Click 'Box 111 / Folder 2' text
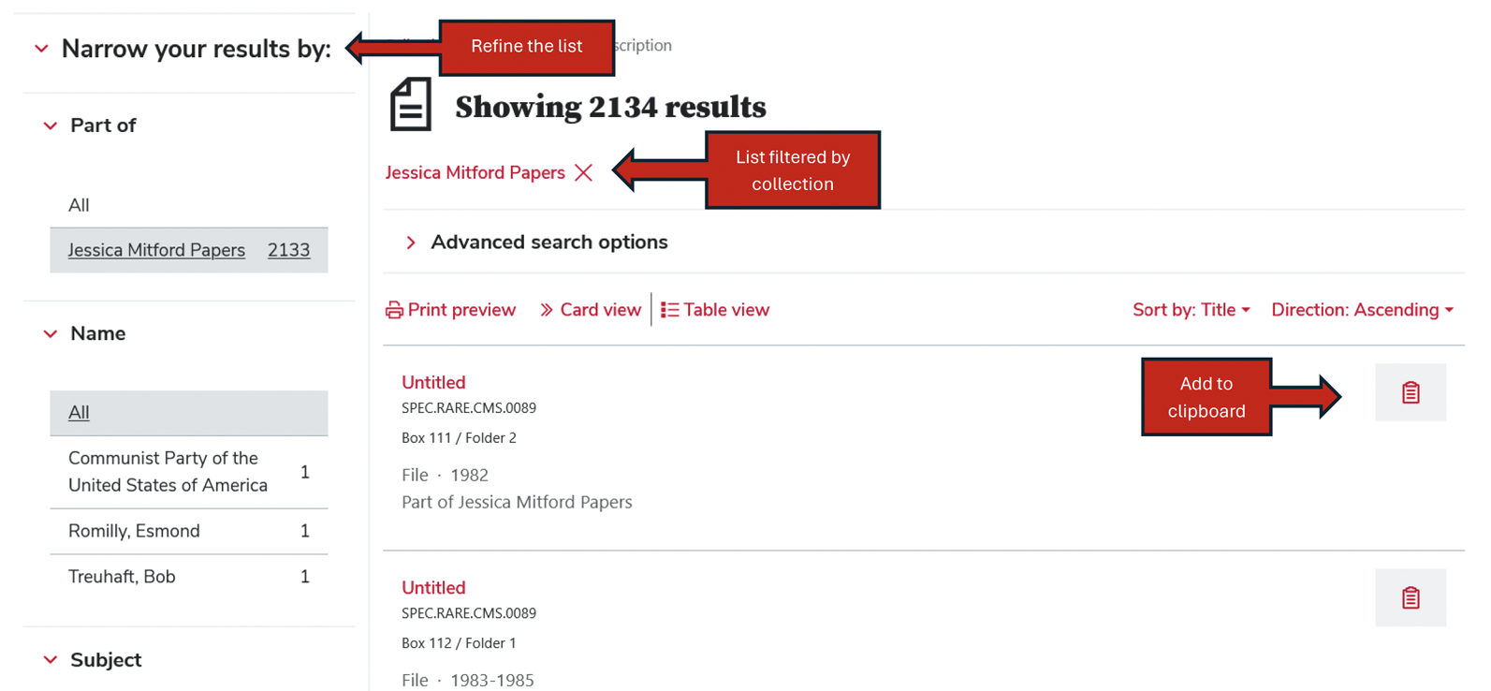The height and width of the screenshot is (691, 1491). (x=459, y=437)
